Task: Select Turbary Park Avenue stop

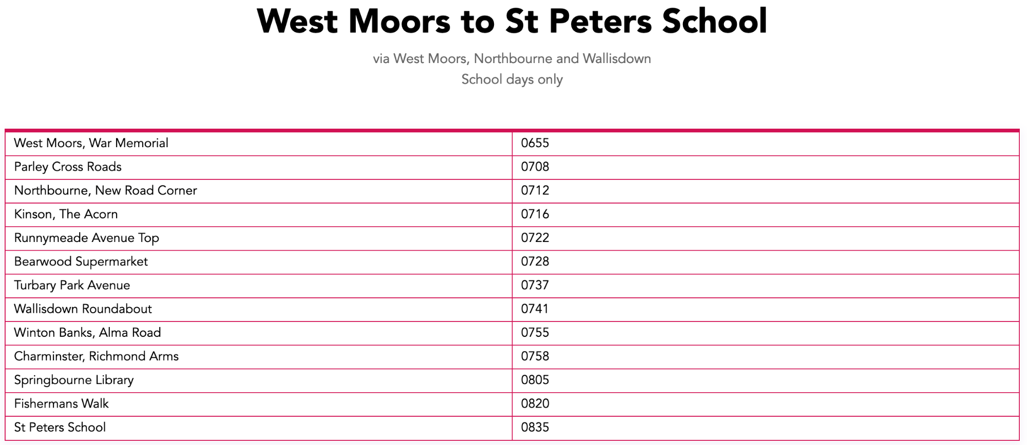Action: tap(72, 285)
